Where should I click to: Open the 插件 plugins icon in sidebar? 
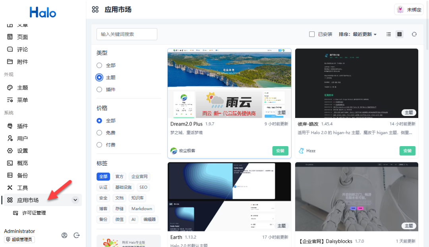pyautogui.click(x=10, y=126)
